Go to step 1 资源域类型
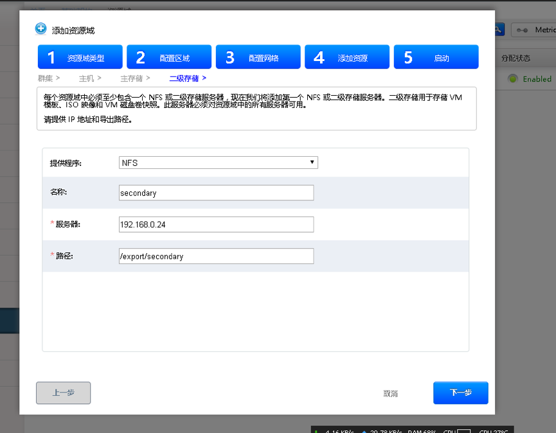Viewport: 556px width, 433px height. tap(80, 57)
